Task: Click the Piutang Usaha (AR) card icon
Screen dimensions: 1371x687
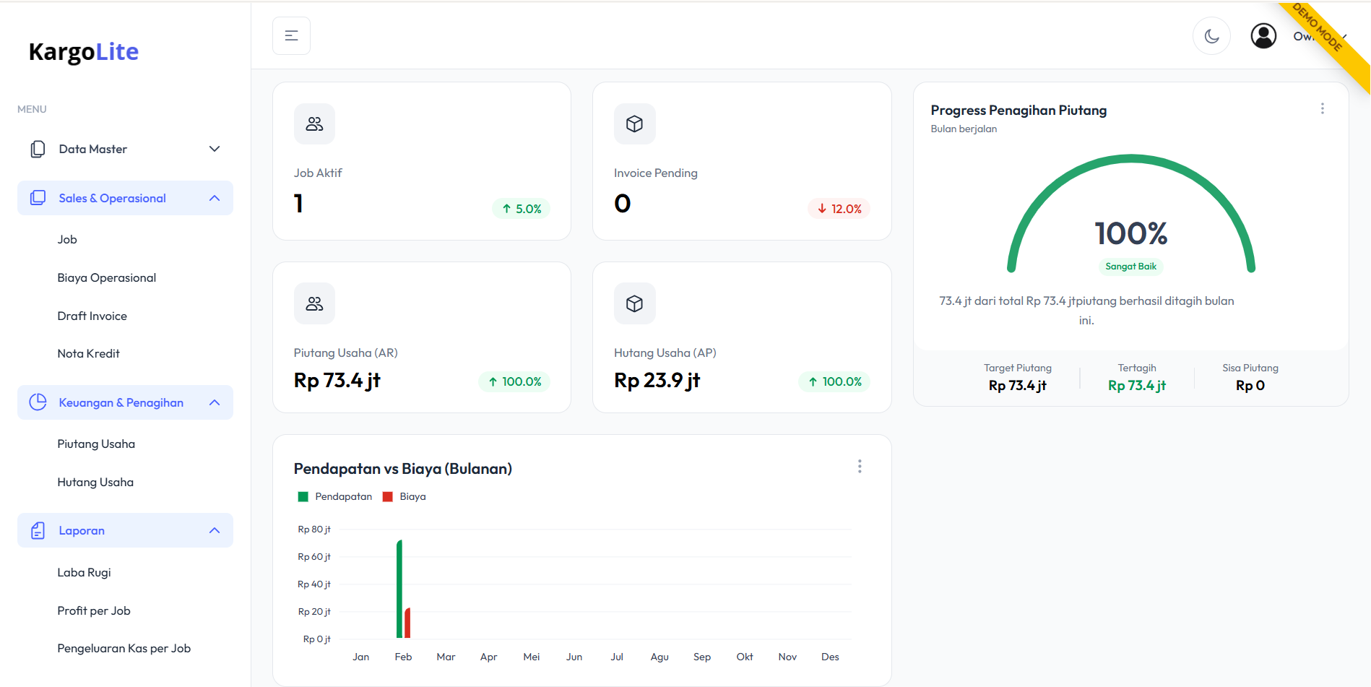Action: (x=314, y=303)
